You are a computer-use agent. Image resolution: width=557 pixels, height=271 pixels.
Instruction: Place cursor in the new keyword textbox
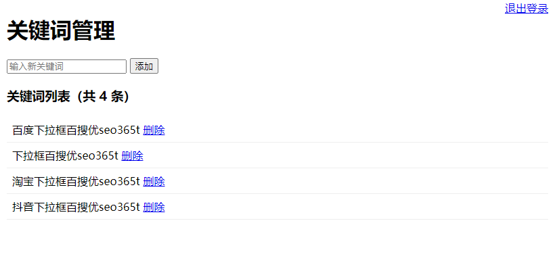coord(66,66)
